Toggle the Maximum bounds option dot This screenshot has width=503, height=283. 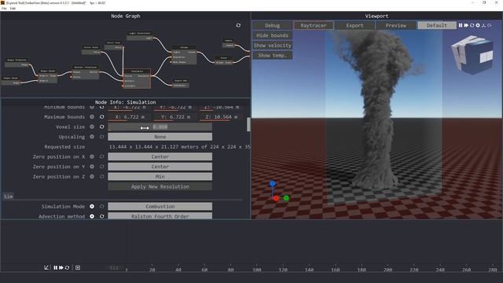click(92, 117)
